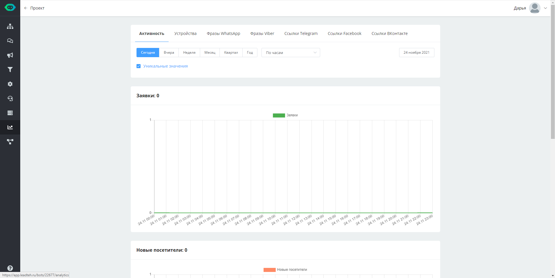
Task: Open the 24 ноября 2021 date picker
Action: click(x=416, y=53)
